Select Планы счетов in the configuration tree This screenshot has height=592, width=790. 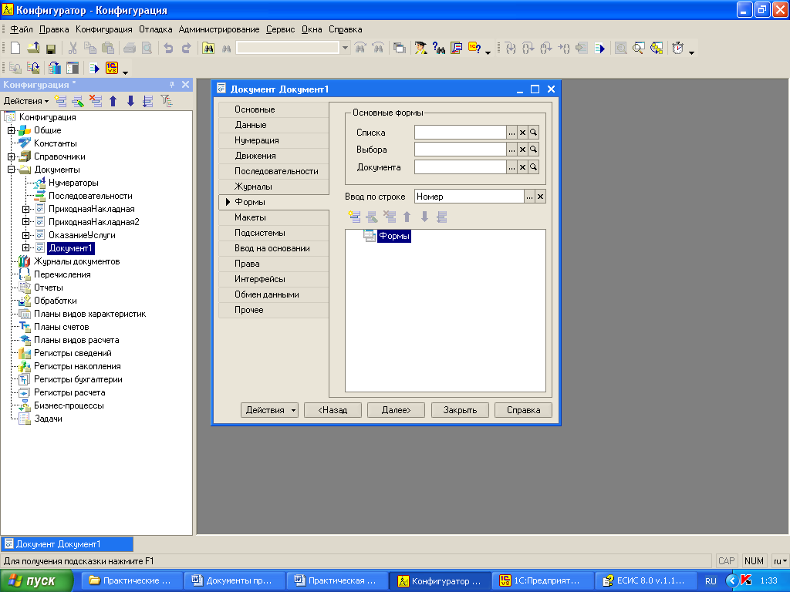click(x=62, y=327)
